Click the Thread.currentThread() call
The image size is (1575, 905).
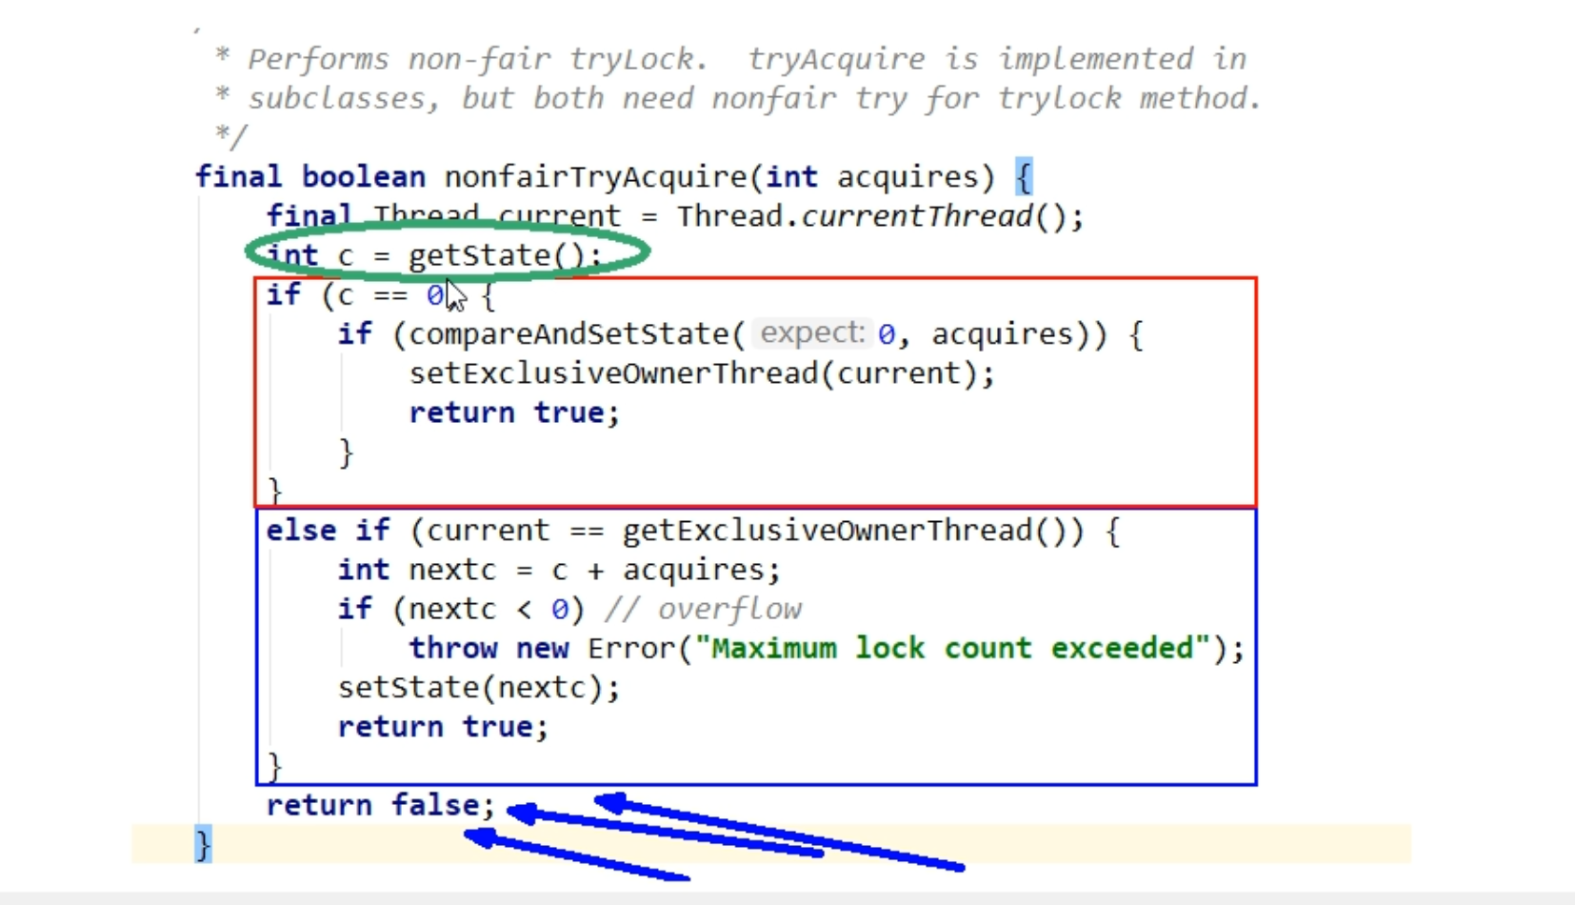click(x=879, y=216)
